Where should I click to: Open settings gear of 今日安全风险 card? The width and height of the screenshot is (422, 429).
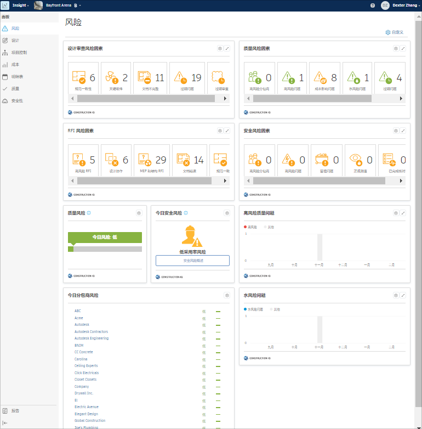click(x=227, y=213)
